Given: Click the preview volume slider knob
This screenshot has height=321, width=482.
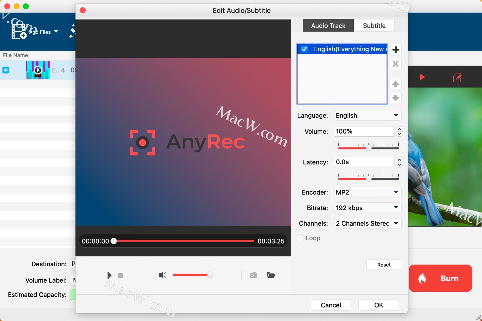Looking at the screenshot, I should coord(210,275).
